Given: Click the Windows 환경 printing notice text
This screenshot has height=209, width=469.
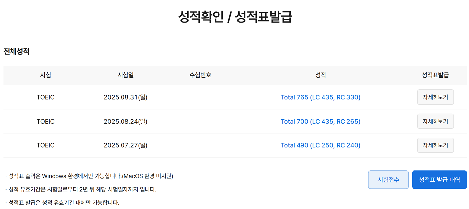Looking at the screenshot, I should 89,176.
